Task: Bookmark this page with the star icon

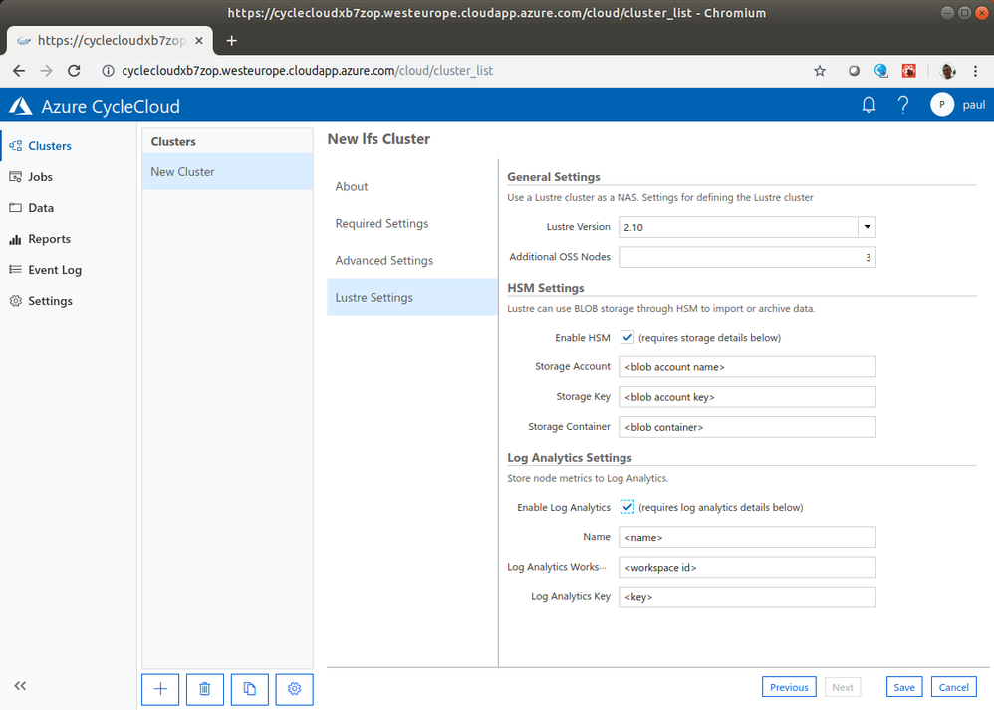Action: (820, 71)
